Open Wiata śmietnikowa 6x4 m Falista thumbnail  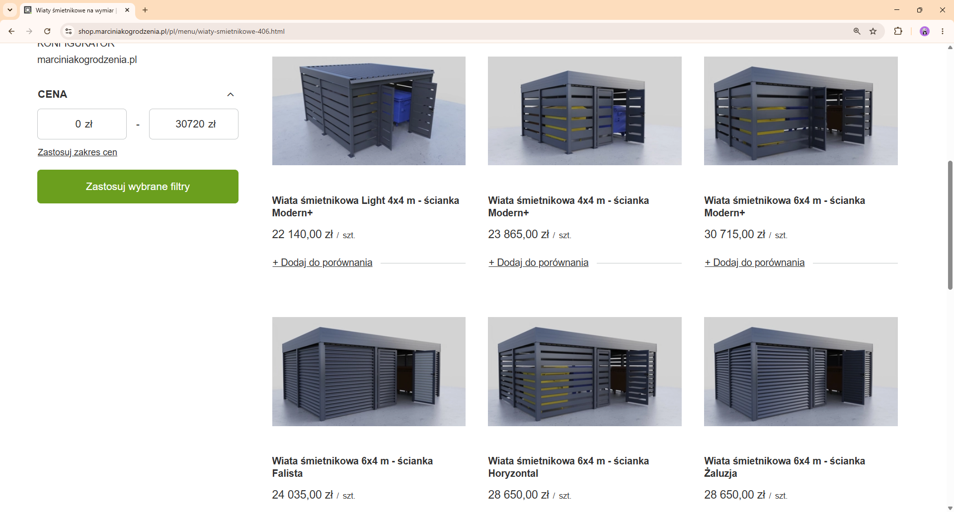tap(369, 372)
